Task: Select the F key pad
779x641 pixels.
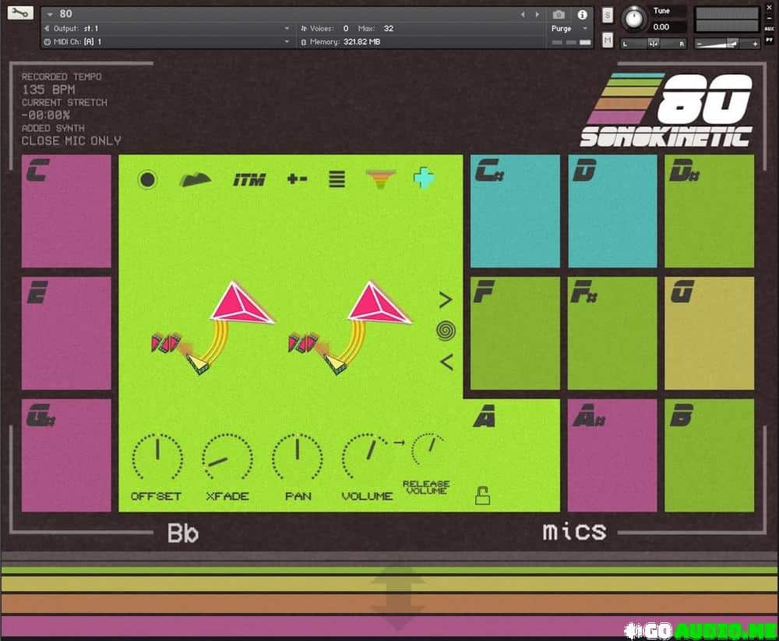Action: [515, 333]
